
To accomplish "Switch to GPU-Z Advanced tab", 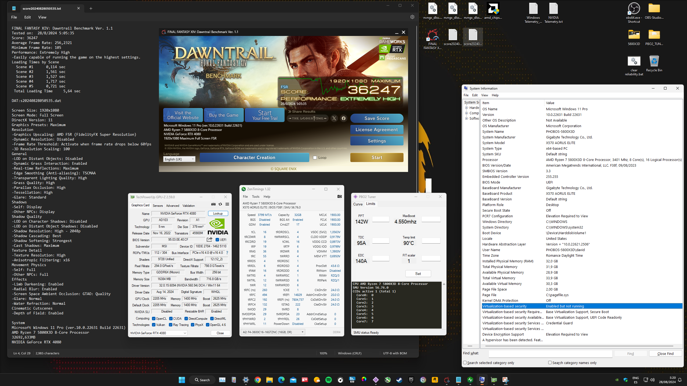I will coord(172,206).
